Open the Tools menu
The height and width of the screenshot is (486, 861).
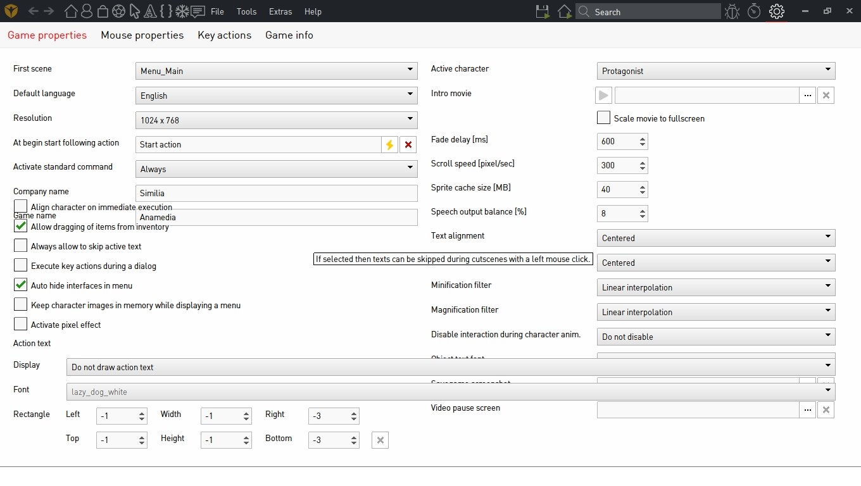coord(246,11)
